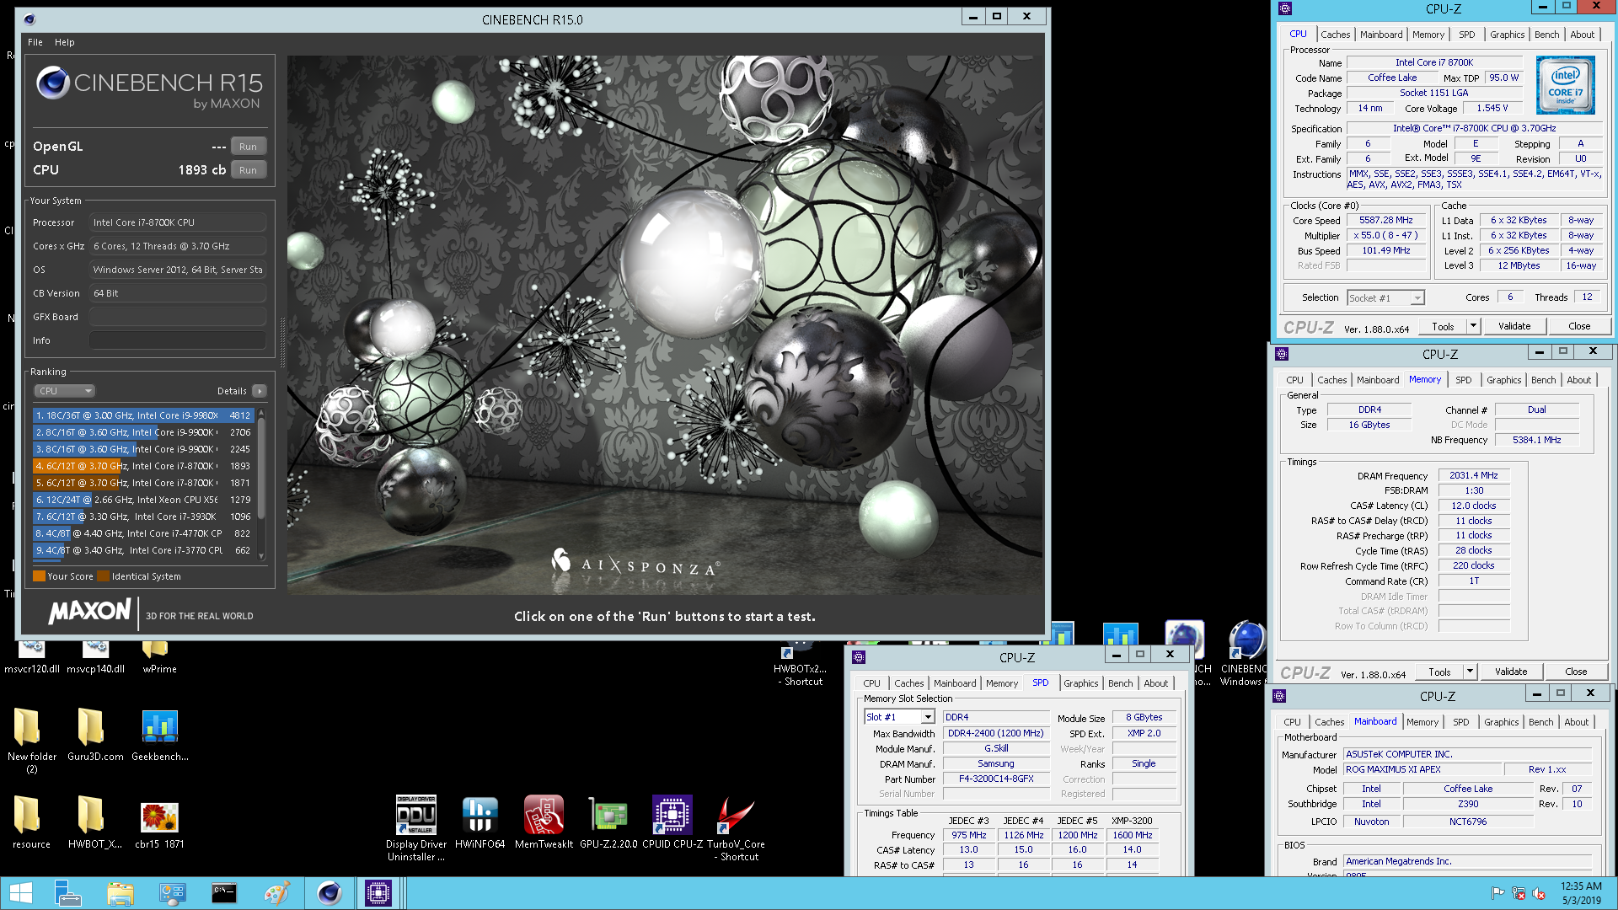The image size is (1618, 910).
Task: Open the Action Center flag icon
Action: tap(1497, 893)
